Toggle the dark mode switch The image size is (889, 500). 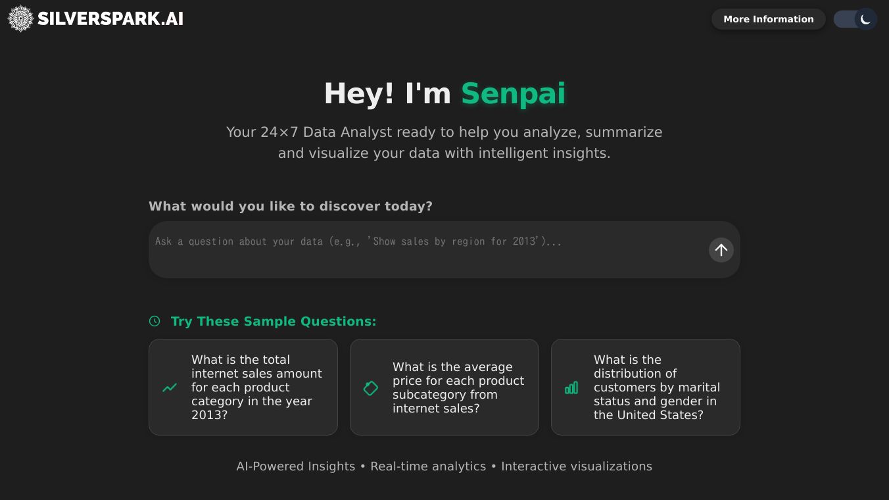tap(854, 19)
